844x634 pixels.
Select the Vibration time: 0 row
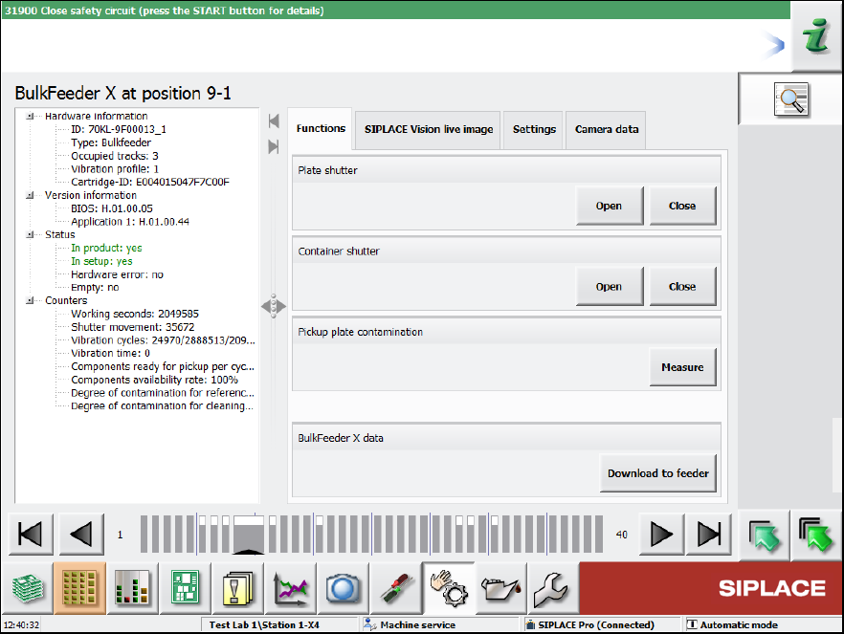point(110,353)
